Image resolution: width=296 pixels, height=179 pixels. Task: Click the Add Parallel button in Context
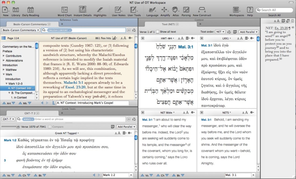tap(249, 32)
